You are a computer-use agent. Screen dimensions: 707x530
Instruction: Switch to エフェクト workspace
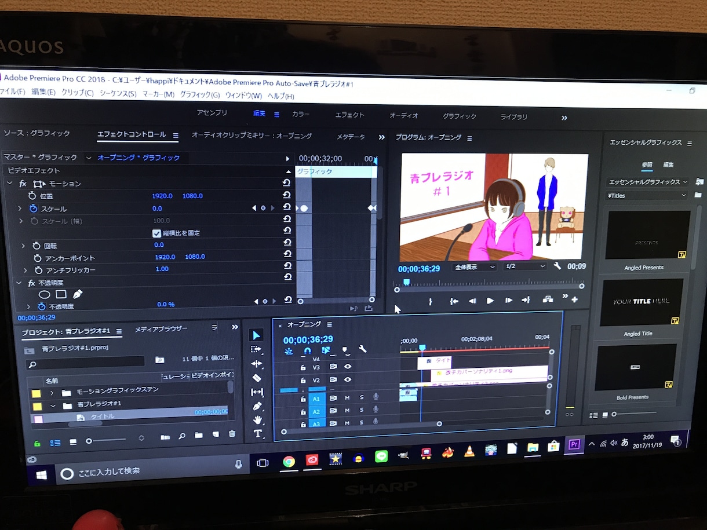(349, 115)
